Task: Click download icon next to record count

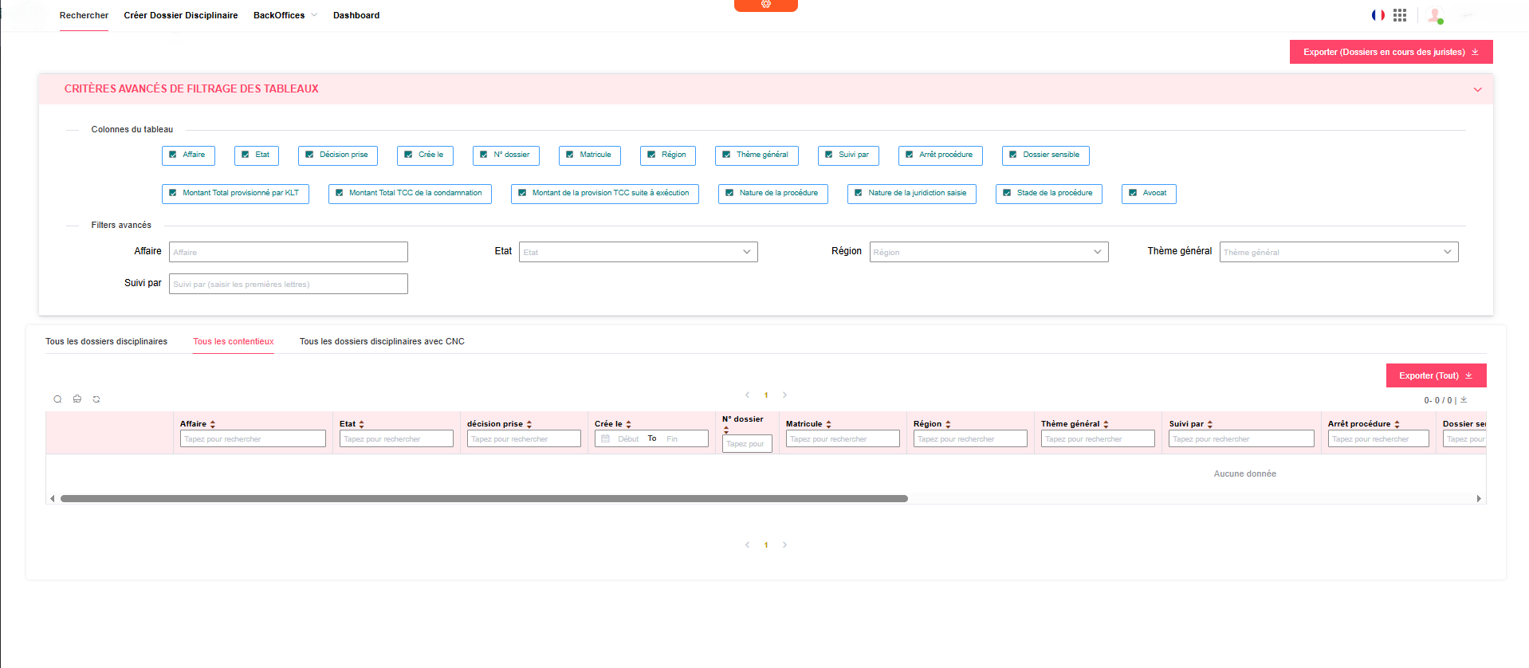Action: tap(1464, 400)
